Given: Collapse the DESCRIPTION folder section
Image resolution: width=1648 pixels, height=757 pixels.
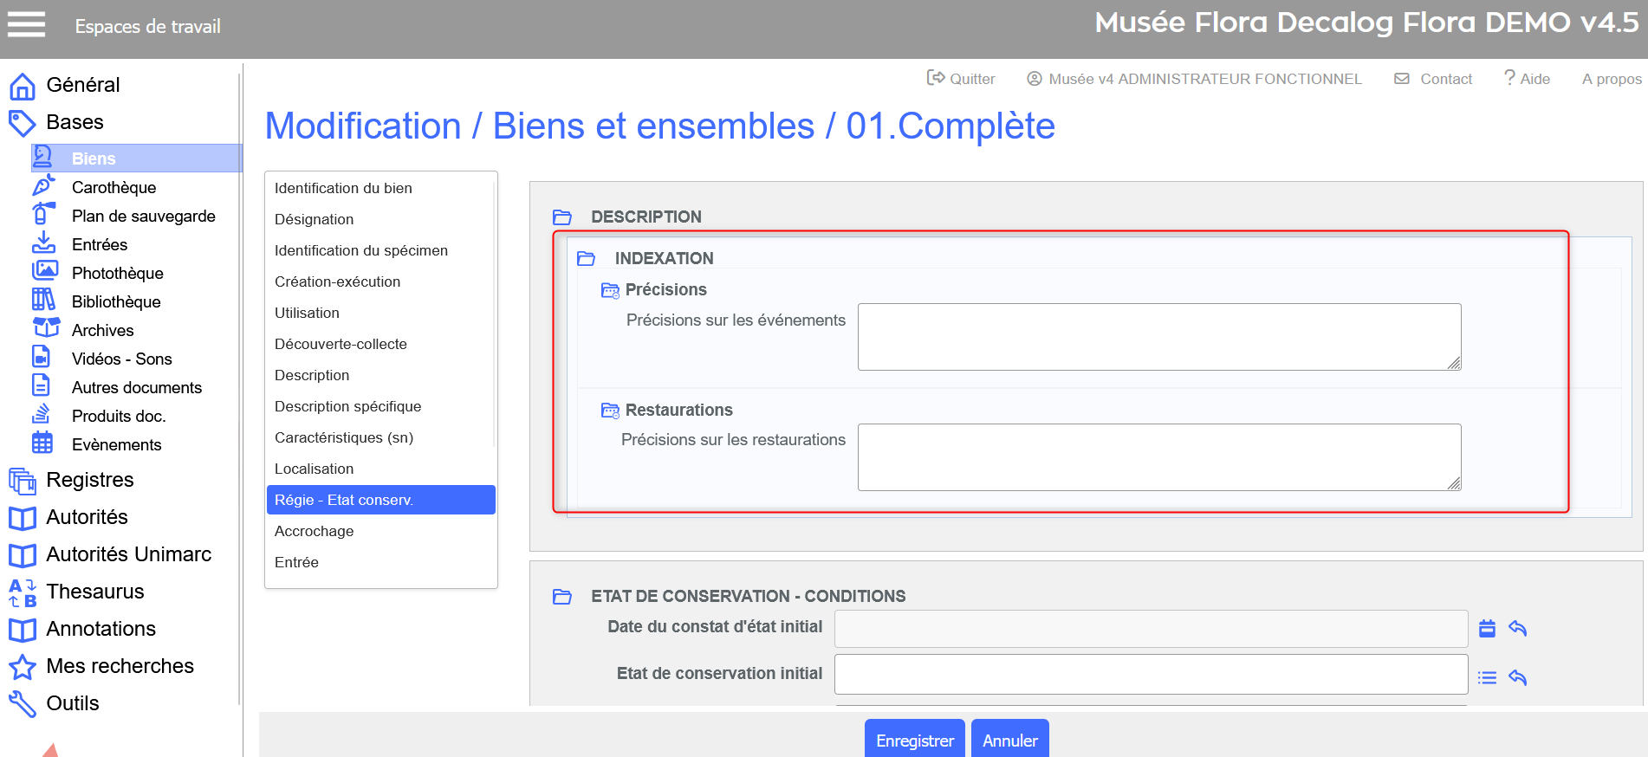Looking at the screenshot, I should coord(562,217).
